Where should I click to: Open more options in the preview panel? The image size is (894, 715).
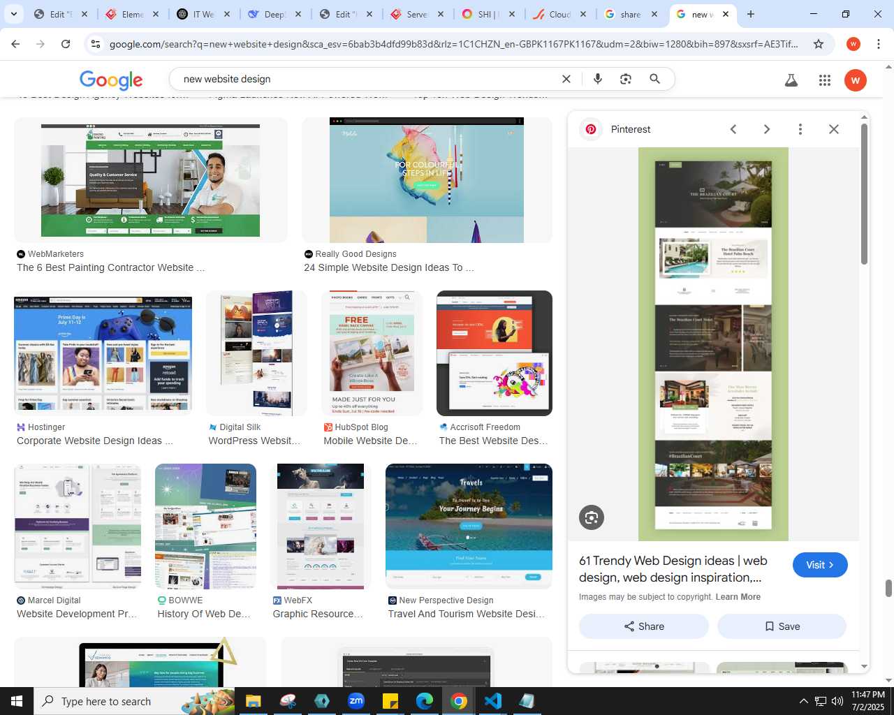(x=800, y=129)
